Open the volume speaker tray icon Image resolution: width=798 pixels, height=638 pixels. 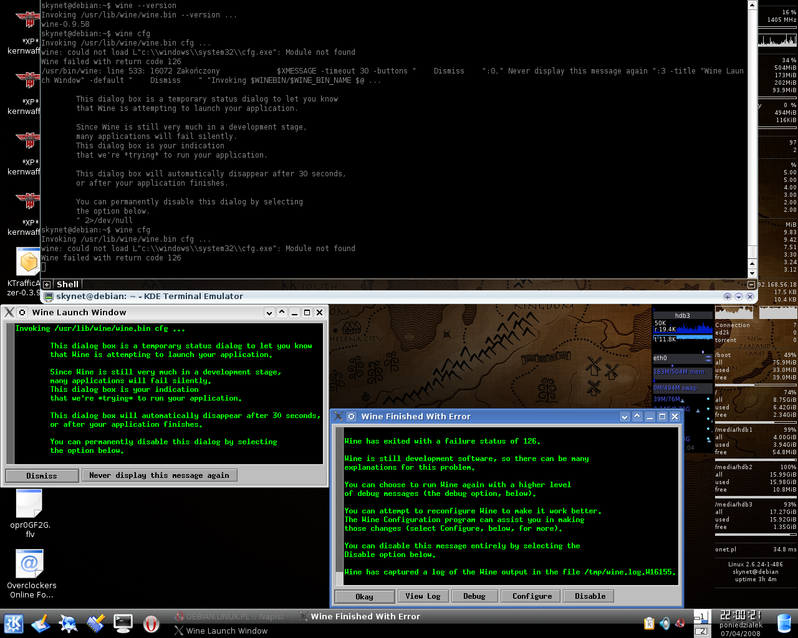665,623
